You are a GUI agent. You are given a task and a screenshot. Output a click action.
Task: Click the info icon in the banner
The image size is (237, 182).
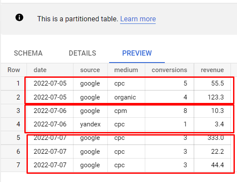click(19, 17)
